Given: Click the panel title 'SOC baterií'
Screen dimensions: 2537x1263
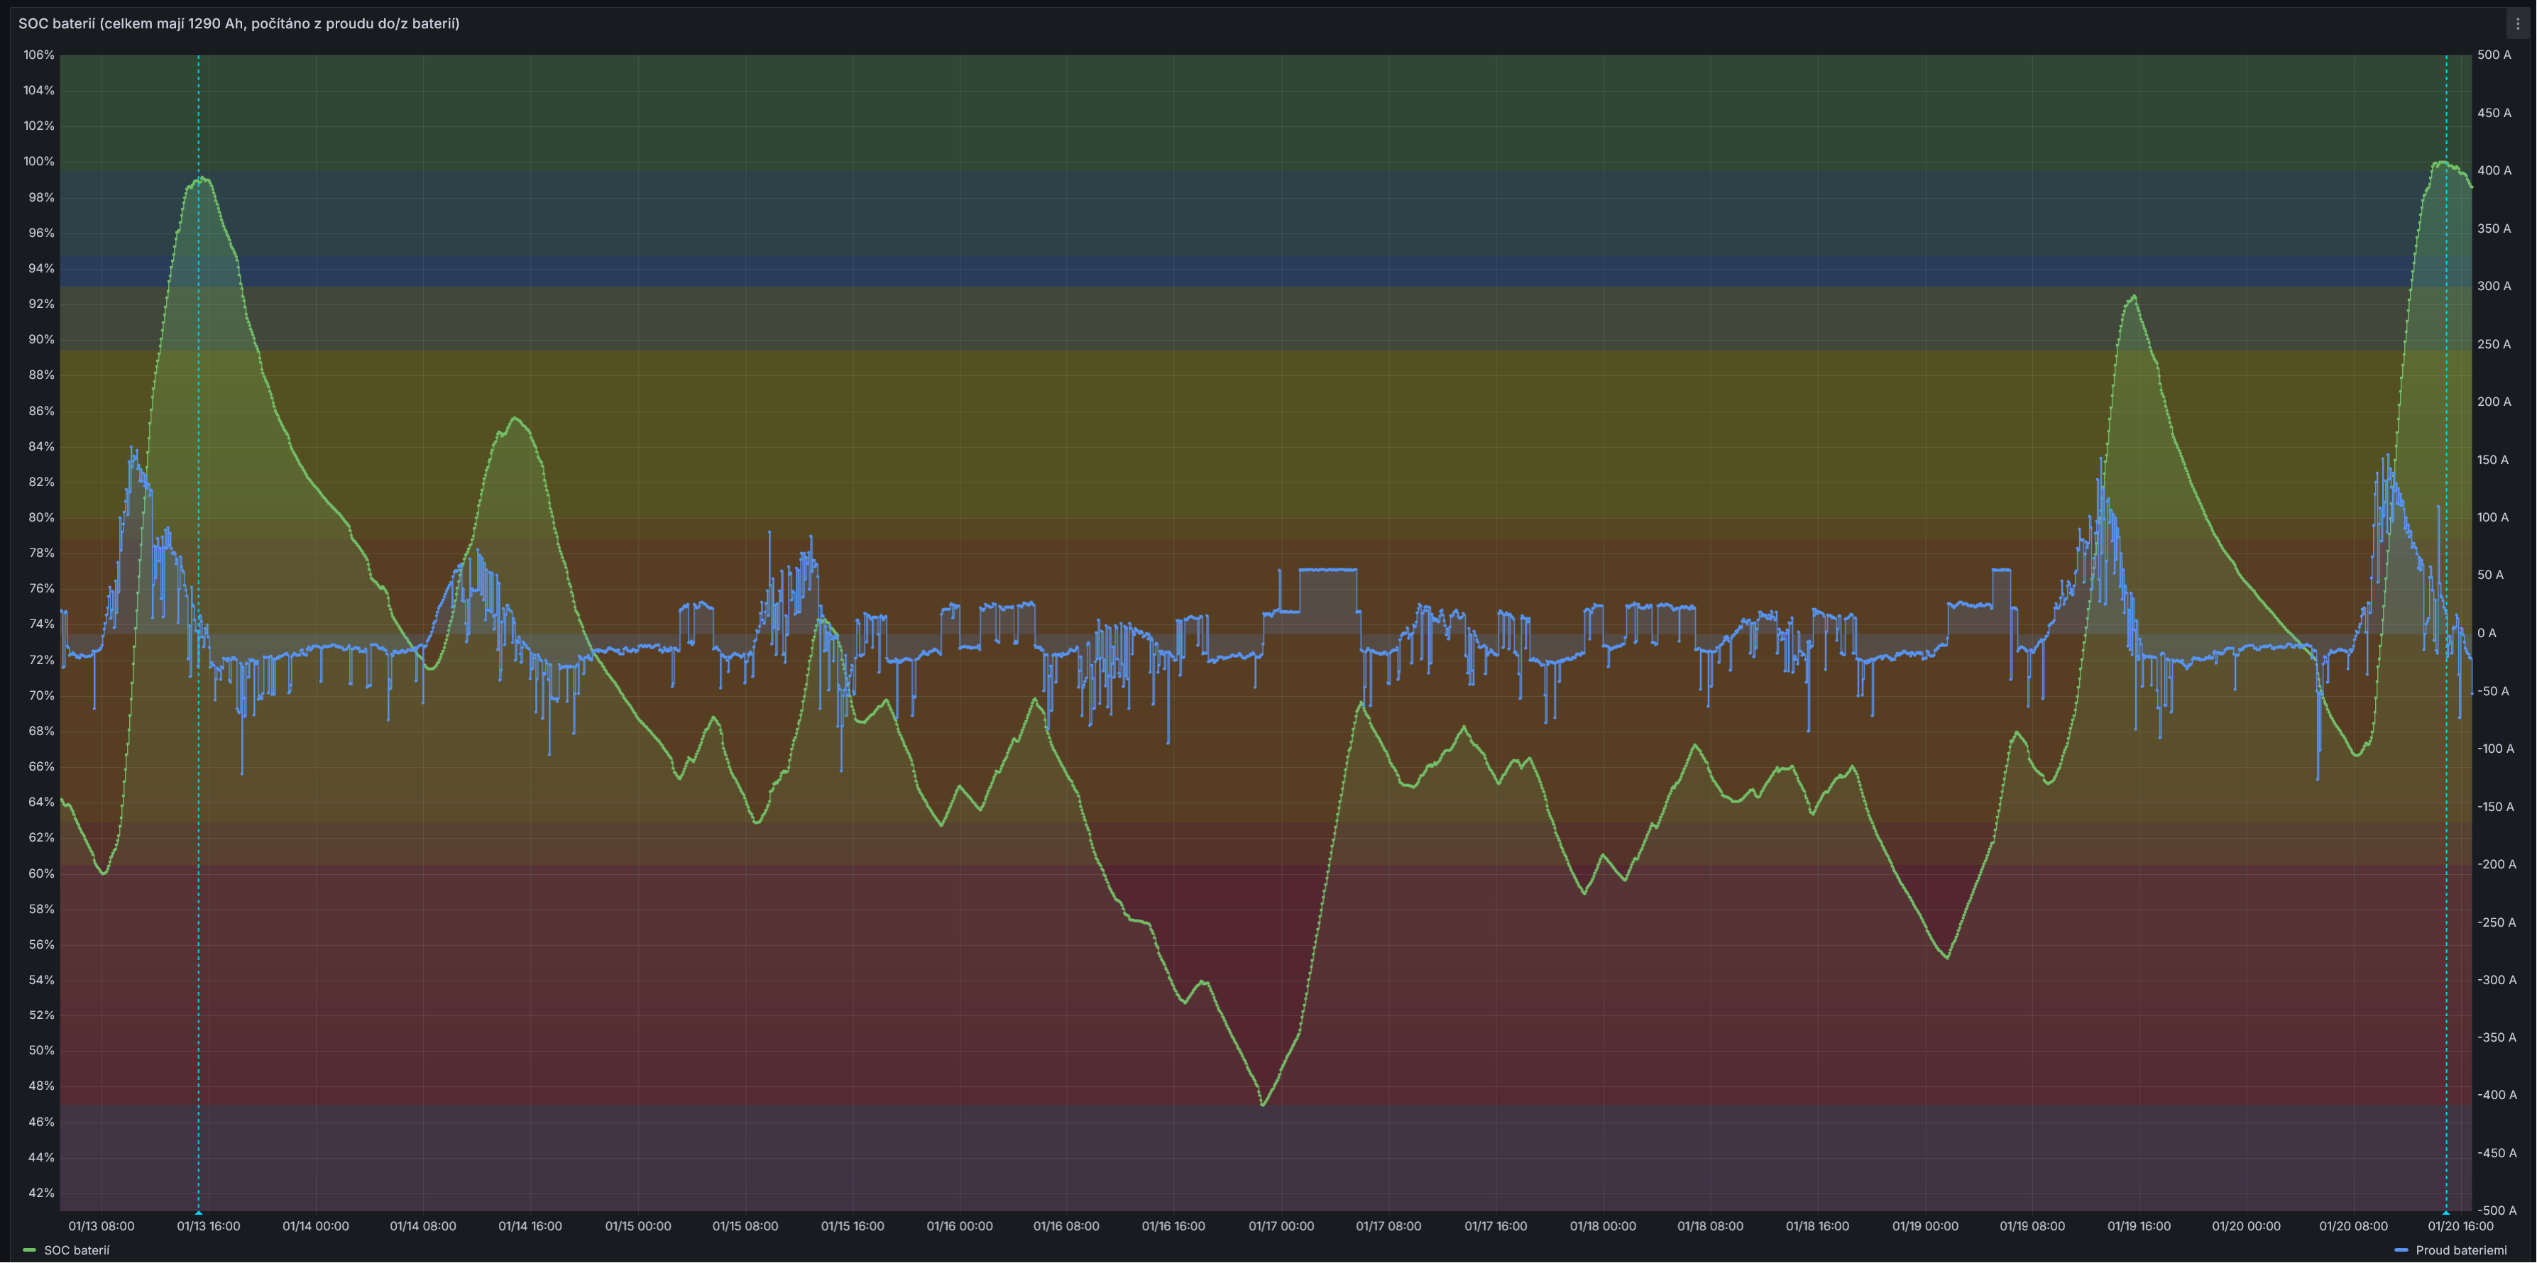Looking at the screenshot, I should click(x=239, y=23).
